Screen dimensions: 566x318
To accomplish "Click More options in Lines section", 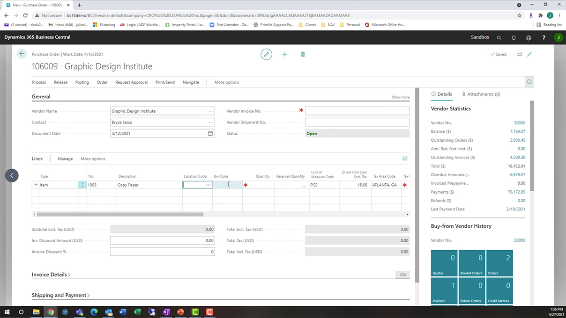I will pos(93,159).
